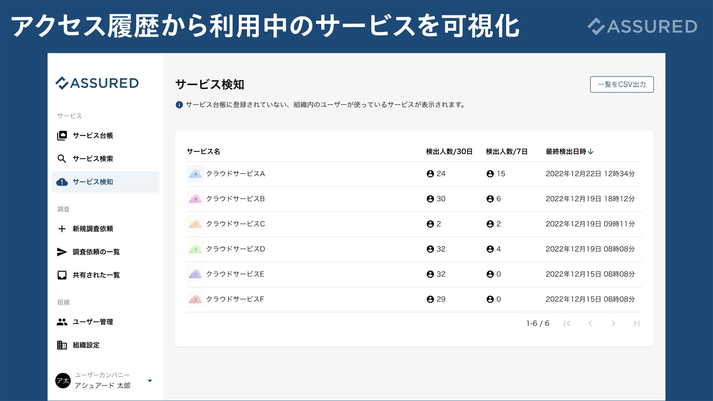The width and height of the screenshot is (713, 401).
Task: Open 調査依頼の一覧 menu item
Action: click(x=96, y=252)
